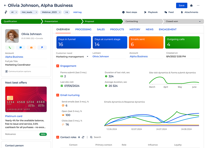Refresh the Contact roles list
206x148 pixels.
[83, 137]
